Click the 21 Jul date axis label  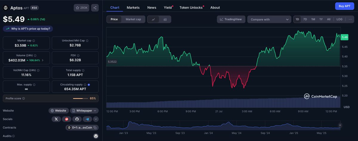pos(219,111)
